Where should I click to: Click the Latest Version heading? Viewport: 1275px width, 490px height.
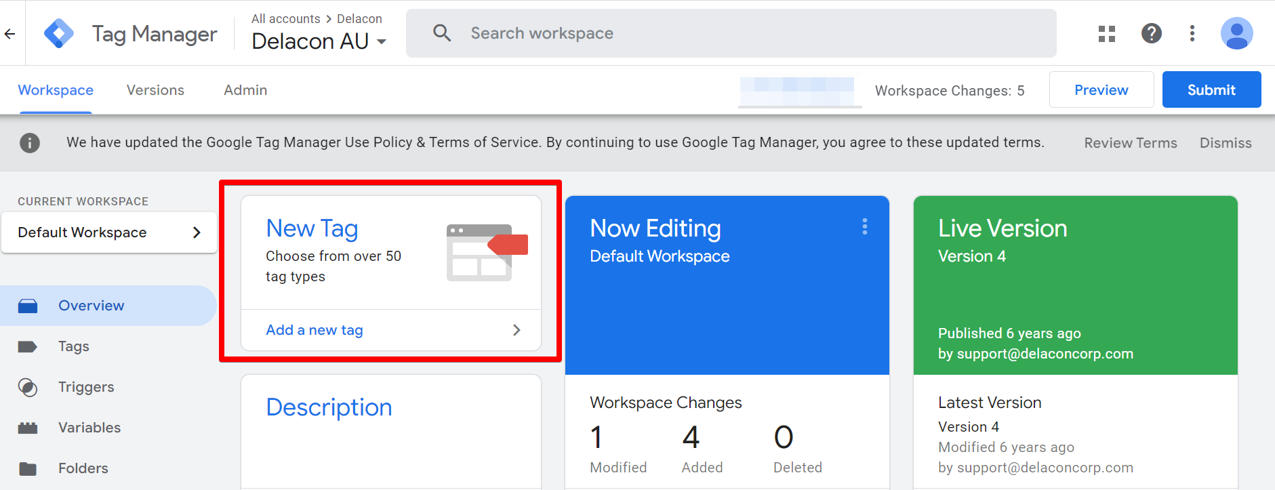(x=990, y=403)
